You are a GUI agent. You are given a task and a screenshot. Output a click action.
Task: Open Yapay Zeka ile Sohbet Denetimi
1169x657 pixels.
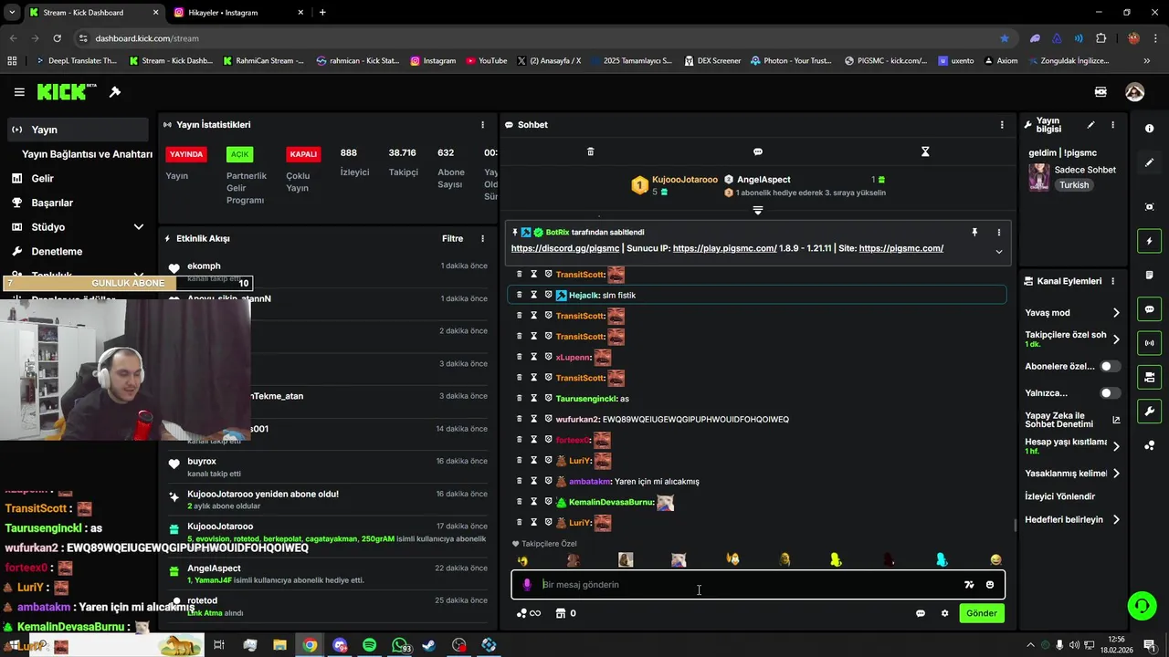1072,420
